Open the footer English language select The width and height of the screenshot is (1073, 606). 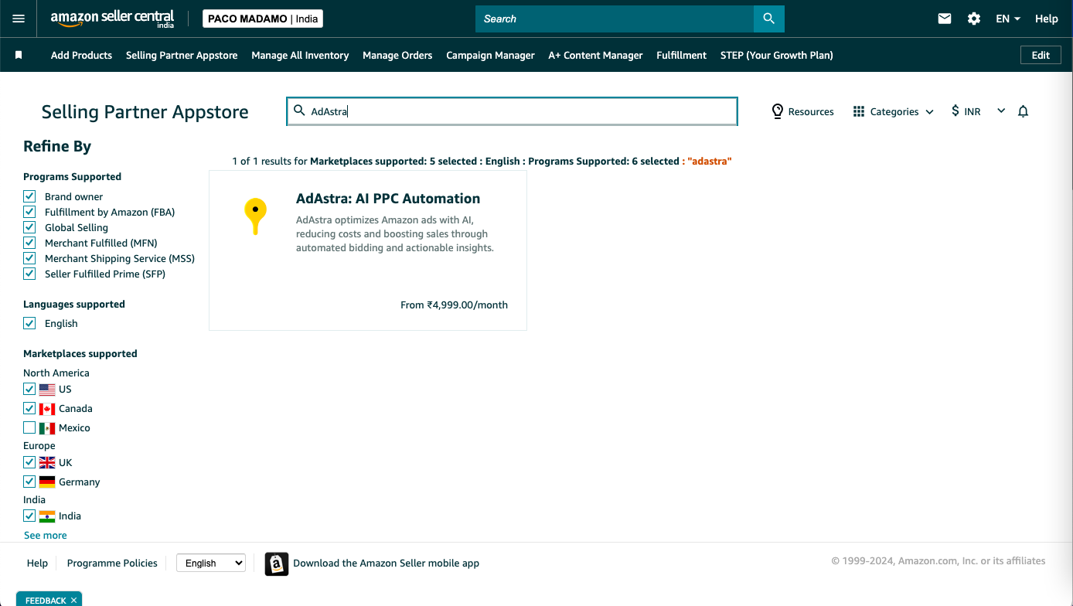[211, 563]
